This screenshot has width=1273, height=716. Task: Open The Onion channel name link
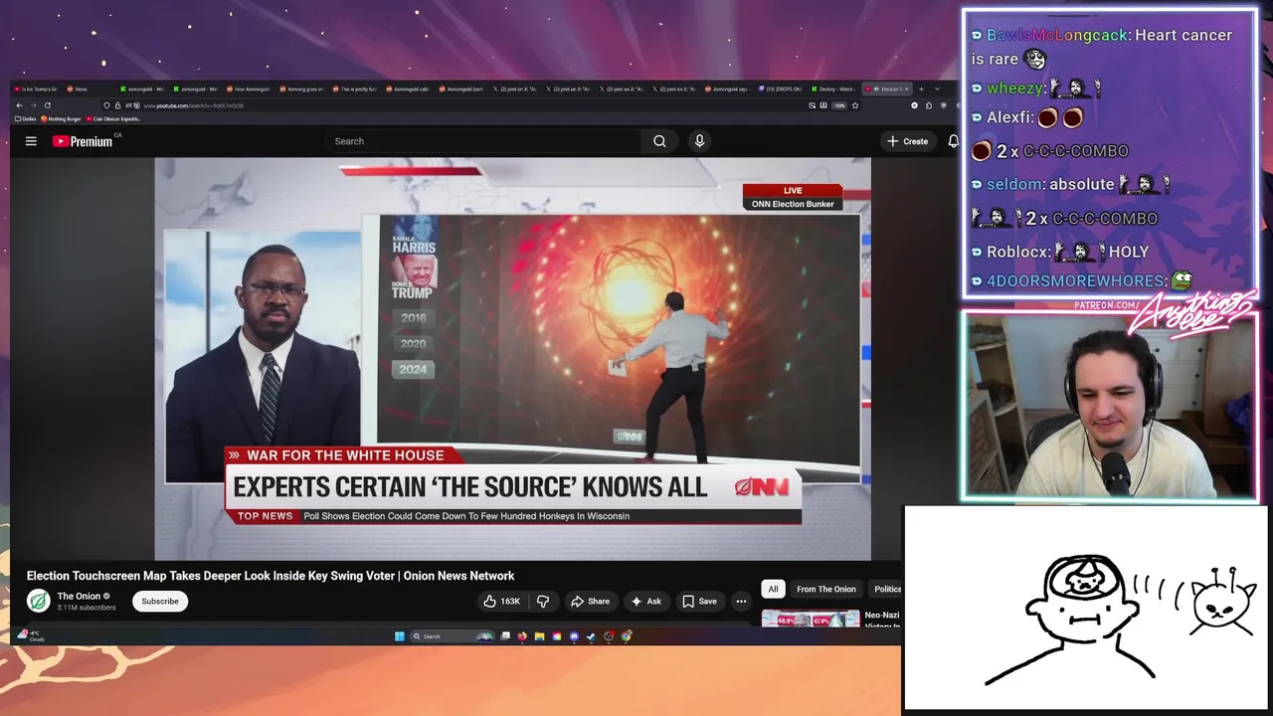(x=79, y=596)
